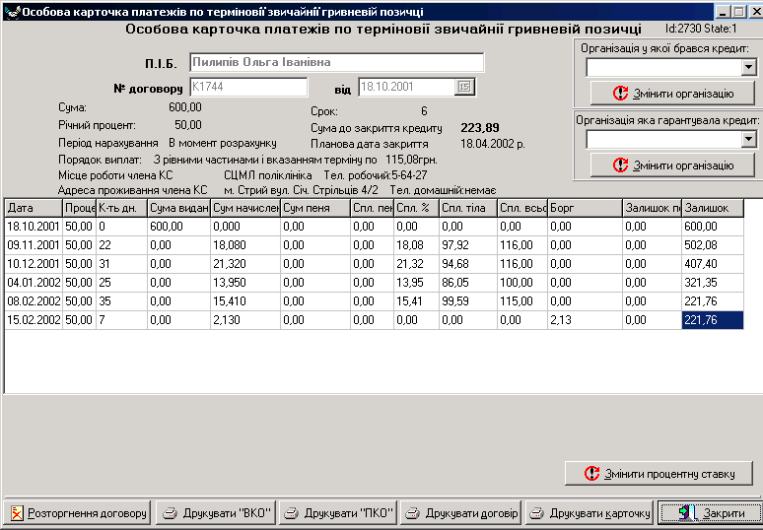Click days count 35 cell

point(121,301)
